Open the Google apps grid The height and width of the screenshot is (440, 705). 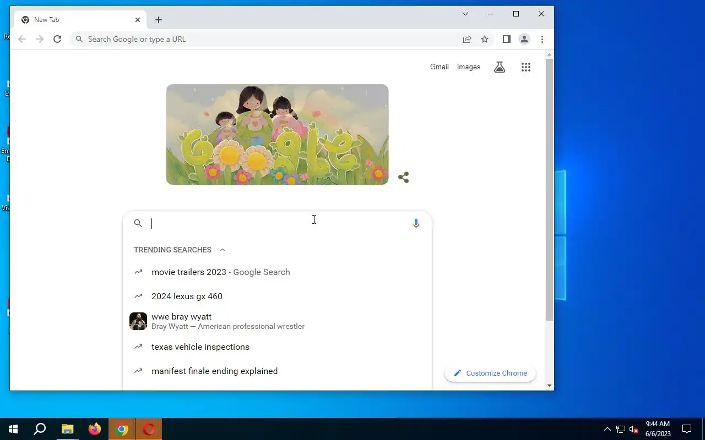526,67
